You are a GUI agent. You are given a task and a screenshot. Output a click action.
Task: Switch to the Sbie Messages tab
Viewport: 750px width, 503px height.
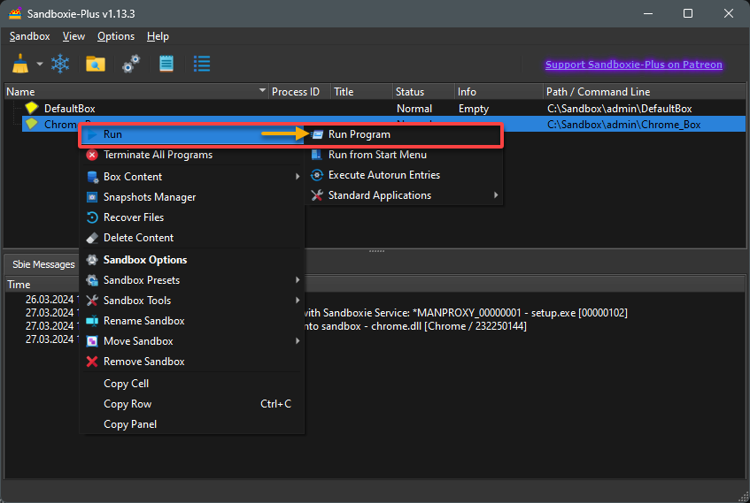43,264
